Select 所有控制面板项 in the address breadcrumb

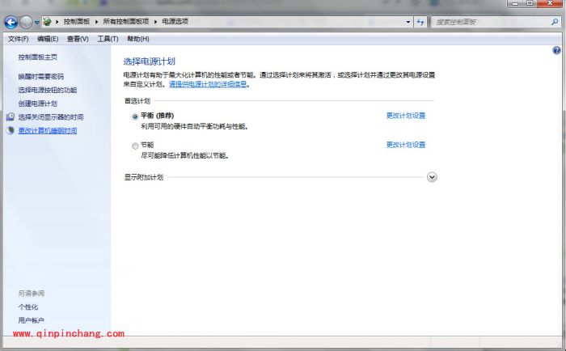[x=125, y=22]
